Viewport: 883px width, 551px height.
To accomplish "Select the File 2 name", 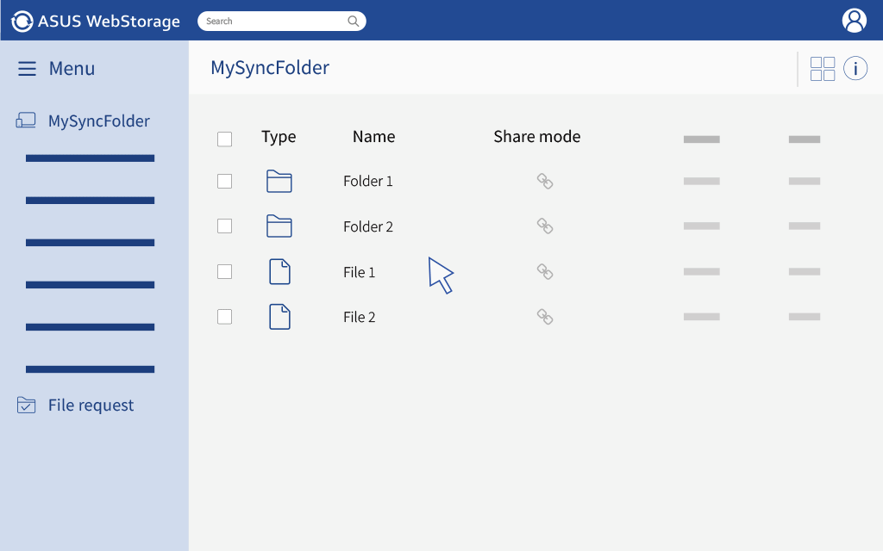I will pyautogui.click(x=359, y=317).
